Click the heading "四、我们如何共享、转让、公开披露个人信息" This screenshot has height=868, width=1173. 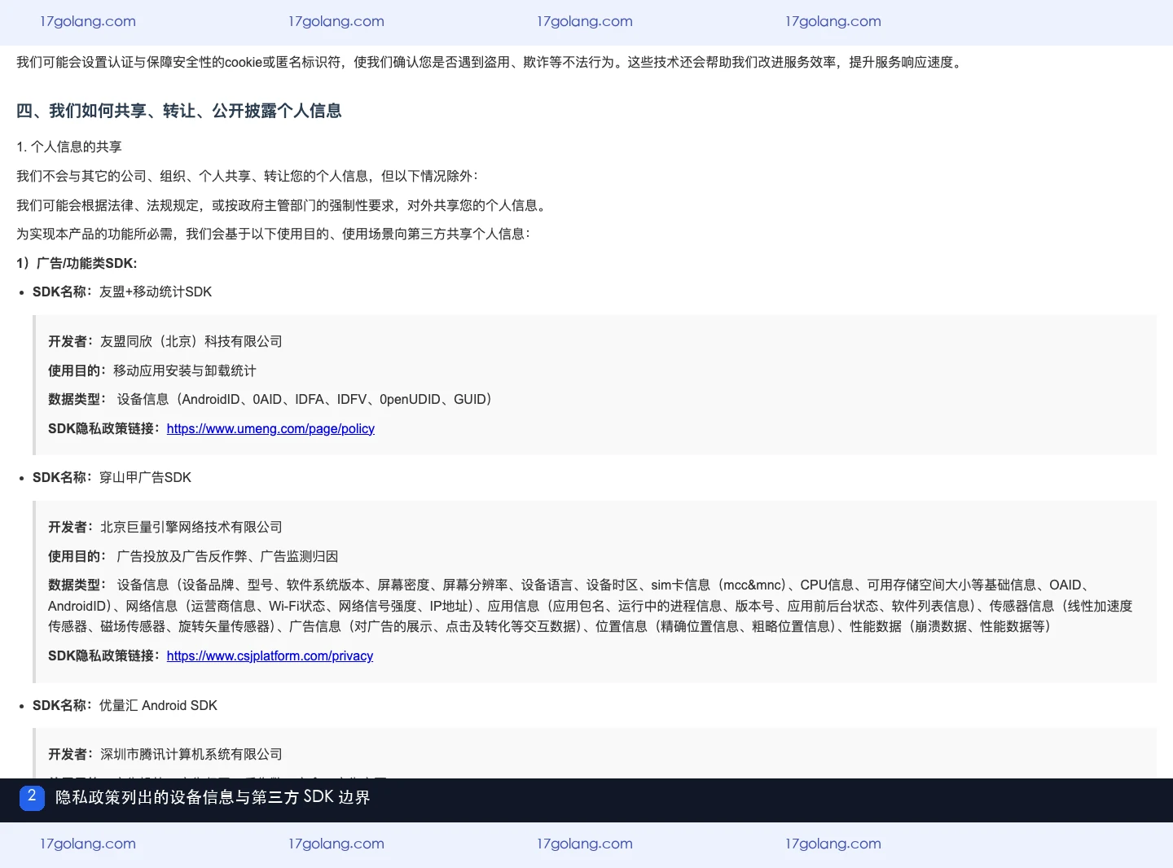[179, 111]
